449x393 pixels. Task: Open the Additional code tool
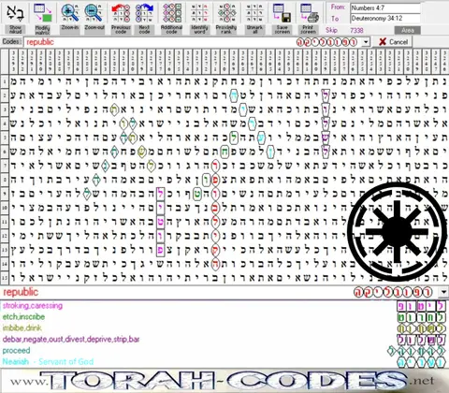coord(171,12)
